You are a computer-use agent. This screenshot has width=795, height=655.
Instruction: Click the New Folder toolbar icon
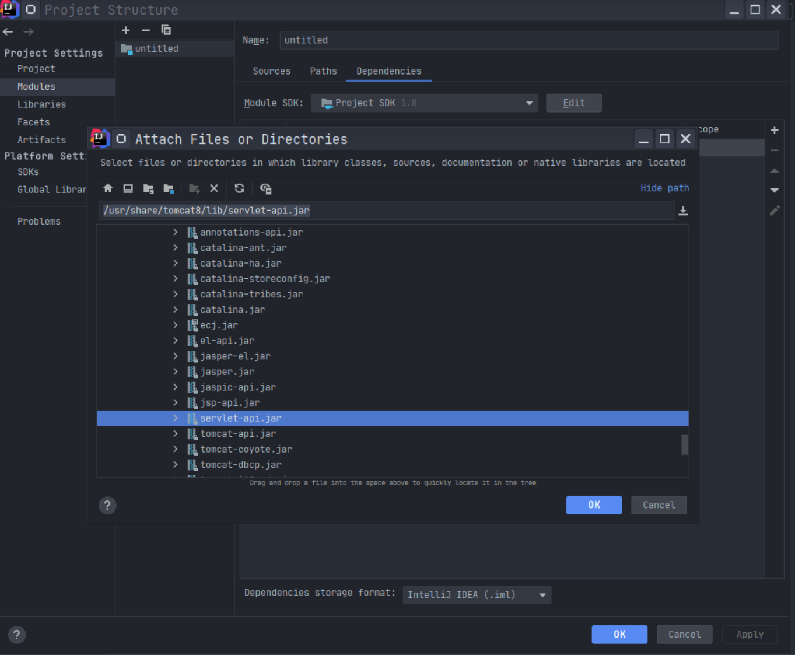194,188
